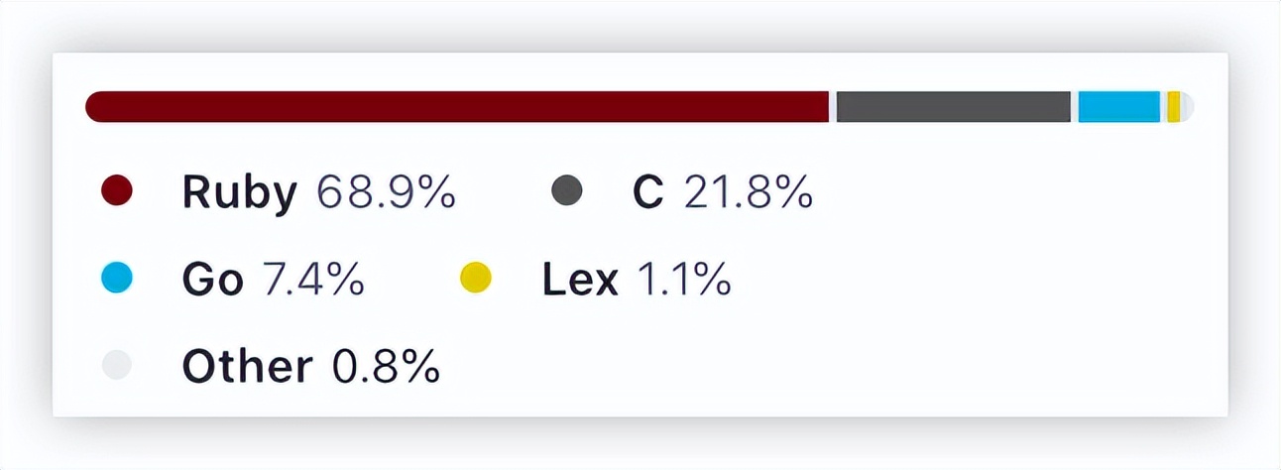1281x470 pixels.
Task: Click the yellow dot beside Lex
Action: [x=476, y=279]
